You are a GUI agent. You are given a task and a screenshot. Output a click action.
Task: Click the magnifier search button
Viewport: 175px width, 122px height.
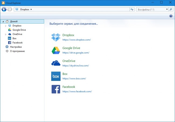pos(171,9)
